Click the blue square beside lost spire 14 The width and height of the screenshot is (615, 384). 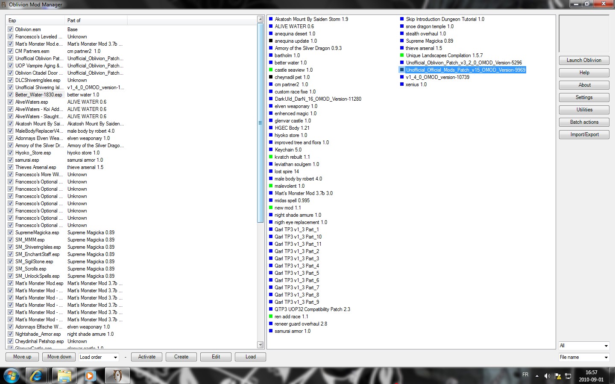(x=271, y=172)
